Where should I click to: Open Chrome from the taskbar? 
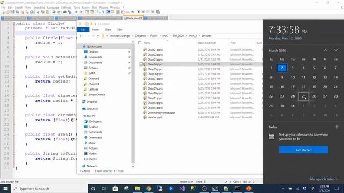pyautogui.click(x=149, y=188)
